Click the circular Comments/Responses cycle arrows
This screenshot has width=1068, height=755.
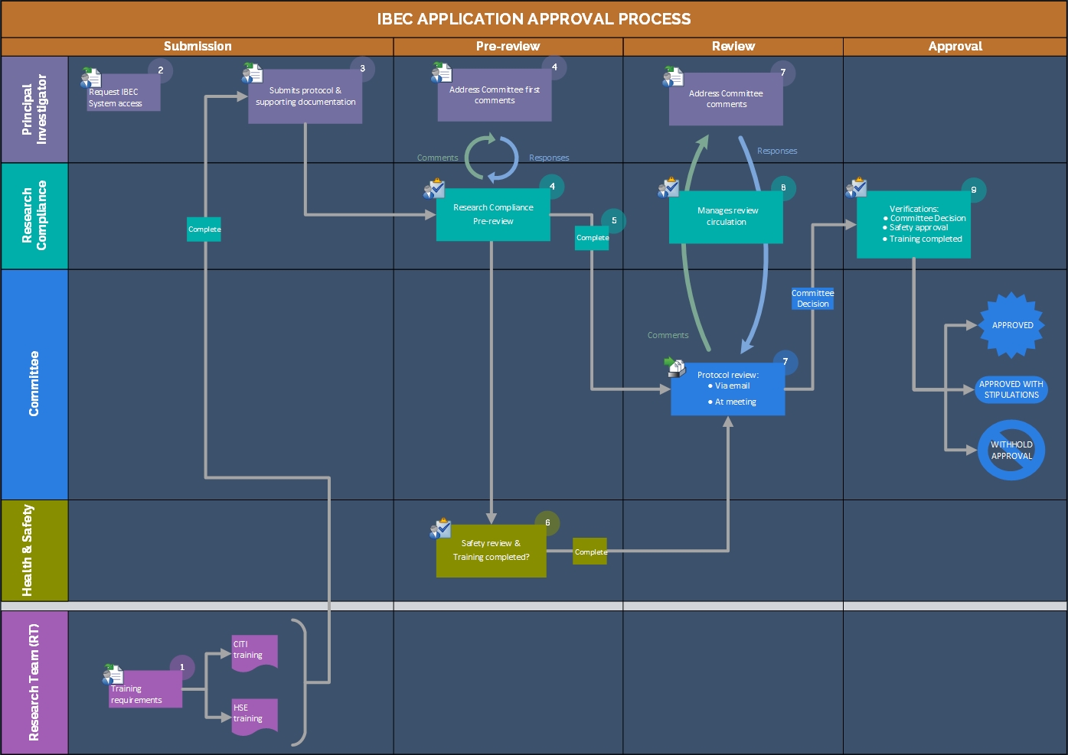(x=492, y=158)
